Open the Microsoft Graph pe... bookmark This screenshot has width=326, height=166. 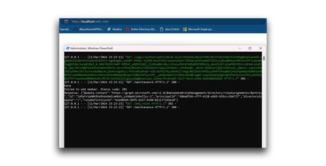pos(198,29)
